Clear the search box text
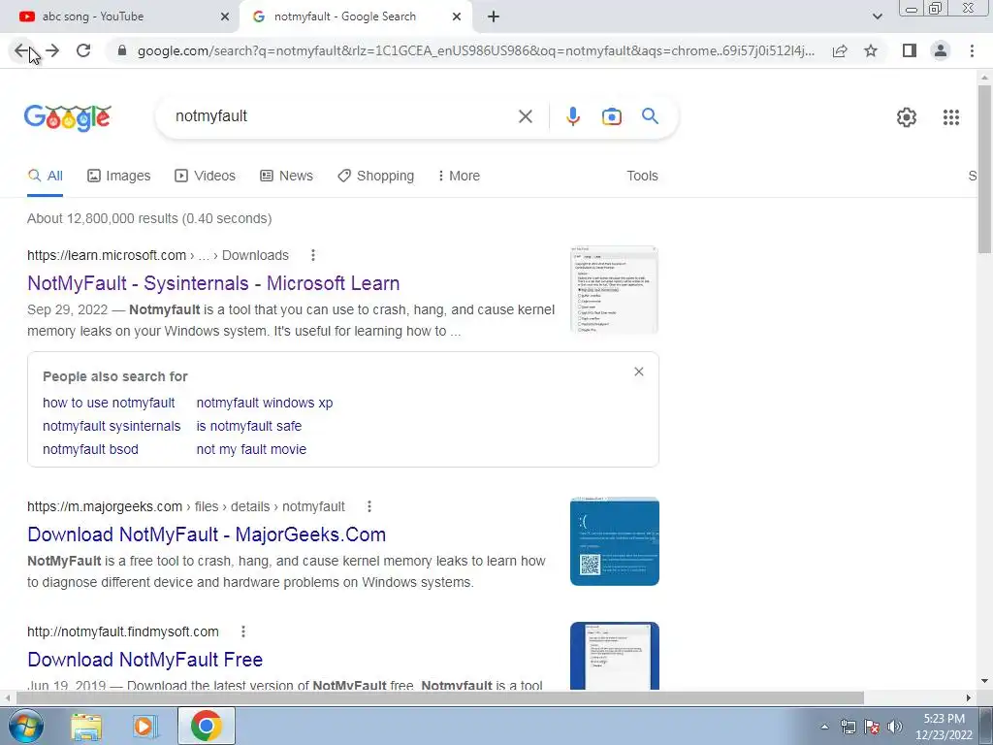Screen dimensions: 993x745 coord(525,116)
